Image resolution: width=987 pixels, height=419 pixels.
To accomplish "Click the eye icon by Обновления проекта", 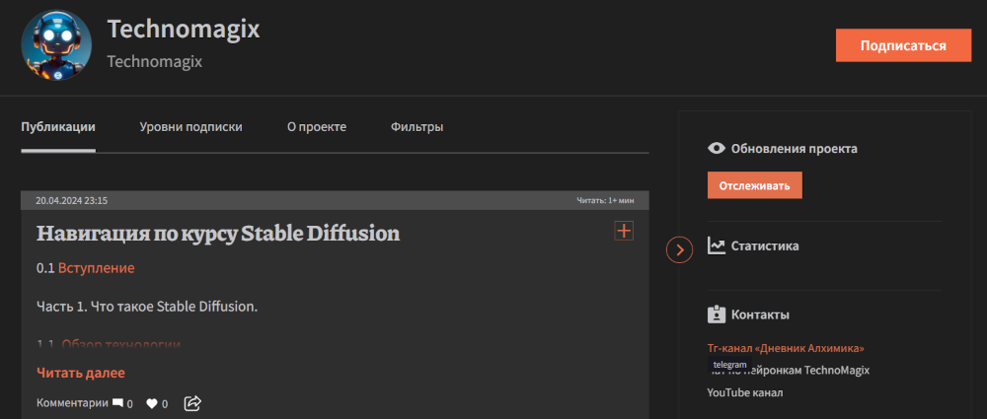I will (717, 149).
